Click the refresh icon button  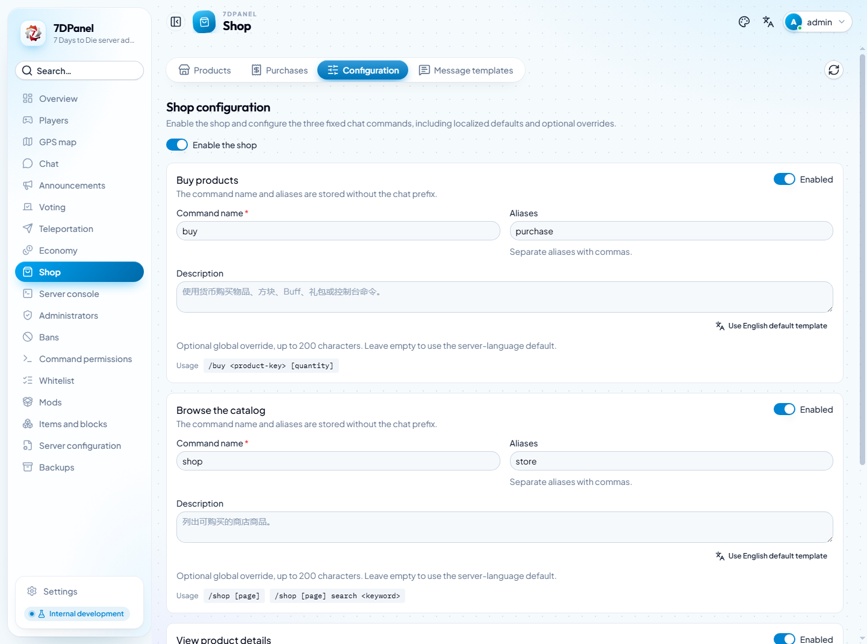[834, 70]
